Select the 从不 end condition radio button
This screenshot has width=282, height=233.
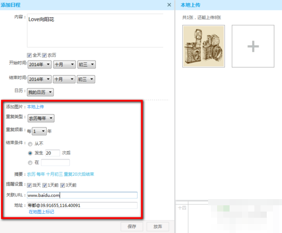tap(30, 144)
